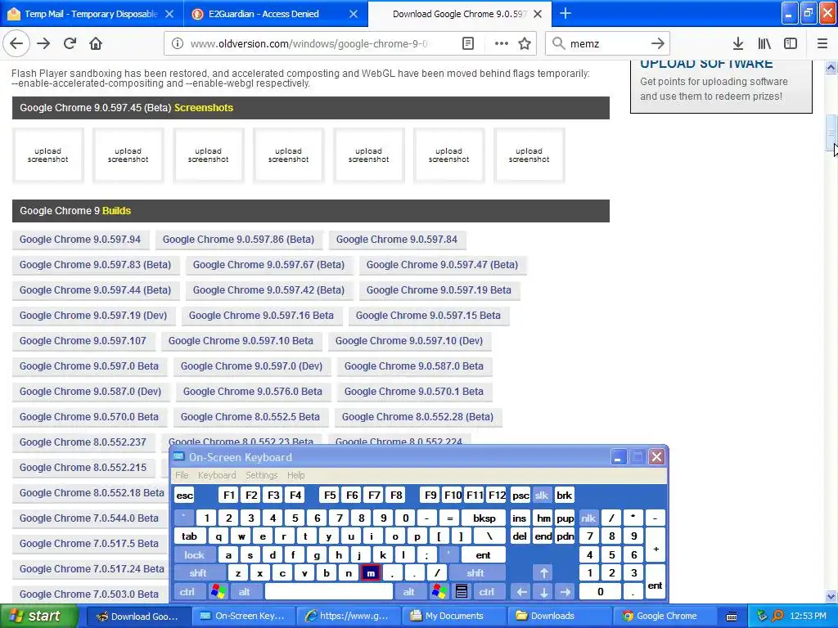Screen dimensions: 838x628
Task: Toggle caps lock key on the keyboard
Action: (195, 555)
